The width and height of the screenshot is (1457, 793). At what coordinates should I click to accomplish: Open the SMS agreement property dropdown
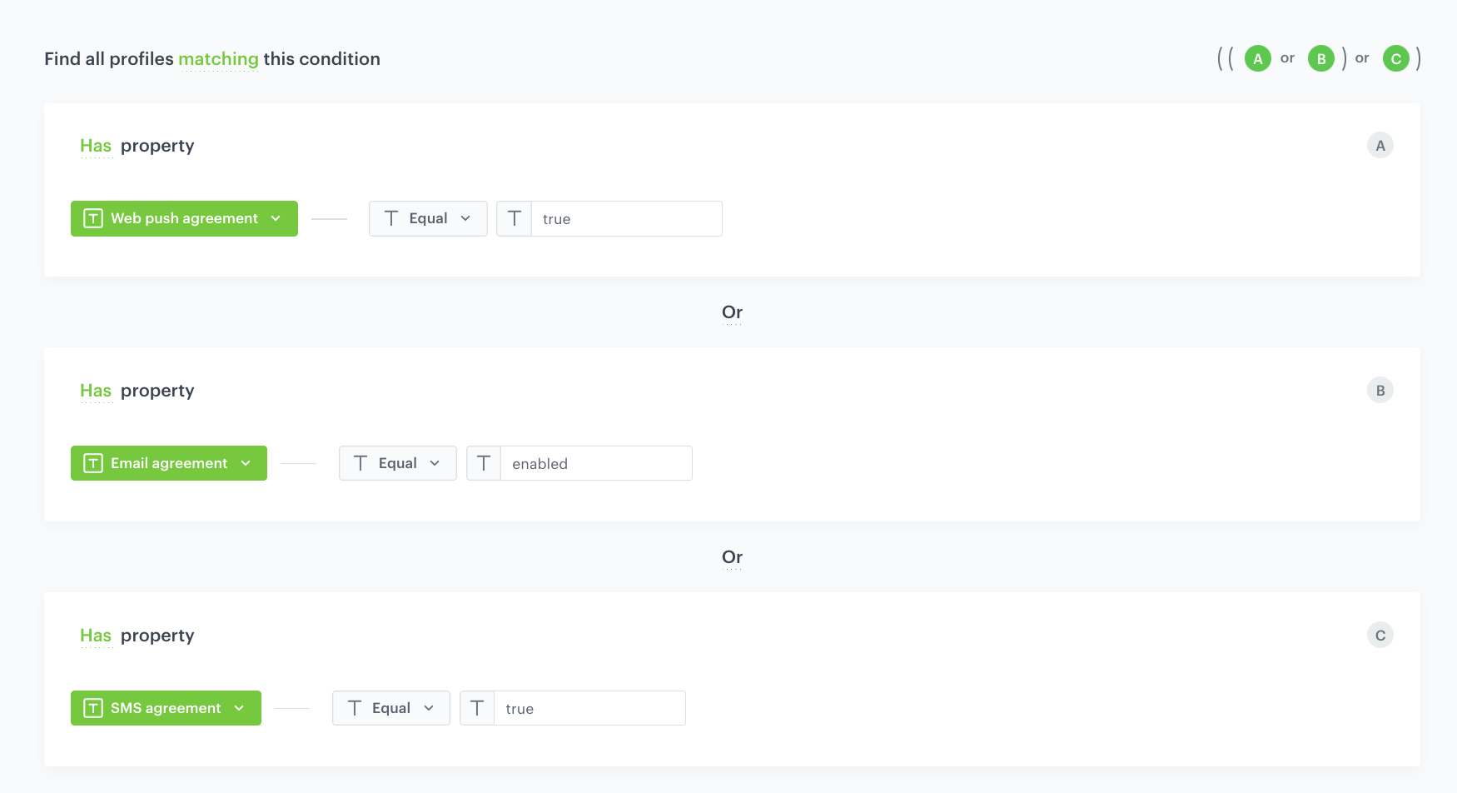coord(239,708)
